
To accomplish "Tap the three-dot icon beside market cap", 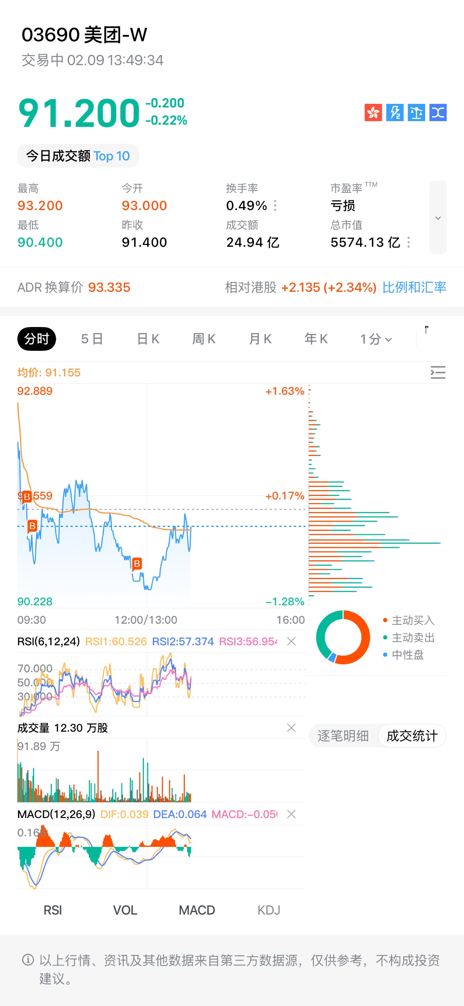I will [408, 242].
